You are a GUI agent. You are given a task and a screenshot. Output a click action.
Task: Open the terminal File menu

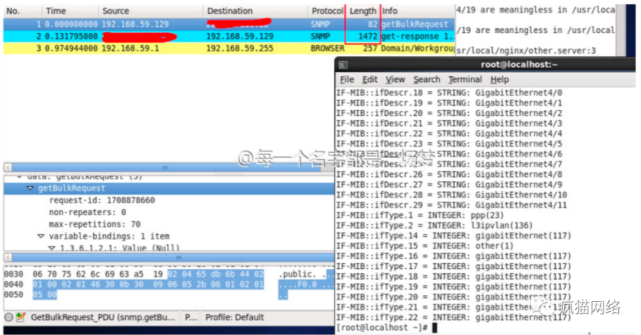point(347,79)
